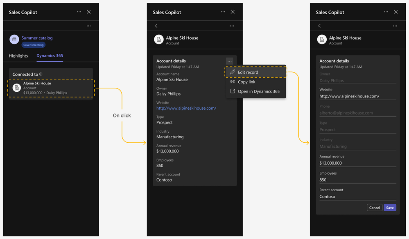This screenshot has width=409, height=239.
Task: Click the disabled Type field in edit form
Action: 358,130
